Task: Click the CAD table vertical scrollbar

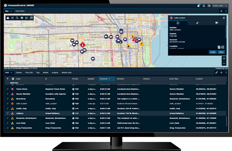Action: [226, 121]
